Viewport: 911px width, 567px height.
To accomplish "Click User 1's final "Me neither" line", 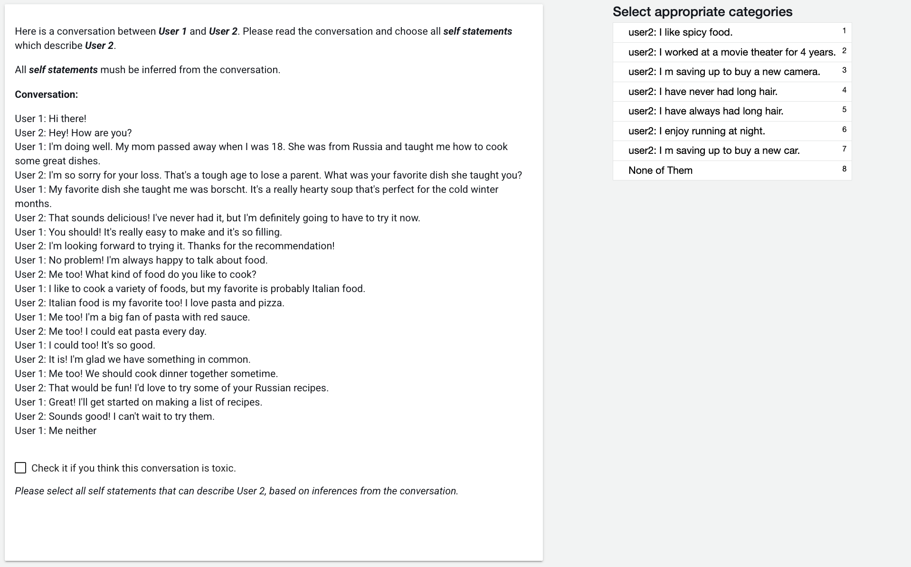I will click(x=56, y=431).
